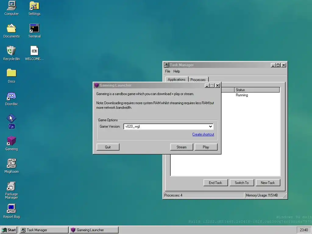
Task: Switch to the Processes tab
Action: (x=198, y=80)
